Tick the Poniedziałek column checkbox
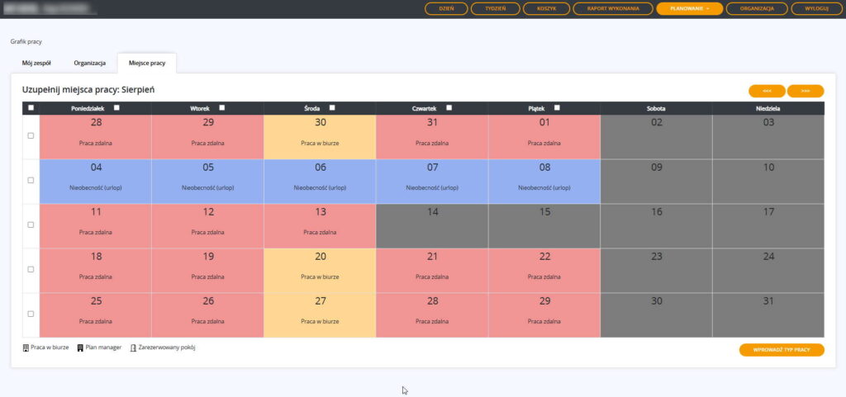The width and height of the screenshot is (846, 397). (x=116, y=107)
